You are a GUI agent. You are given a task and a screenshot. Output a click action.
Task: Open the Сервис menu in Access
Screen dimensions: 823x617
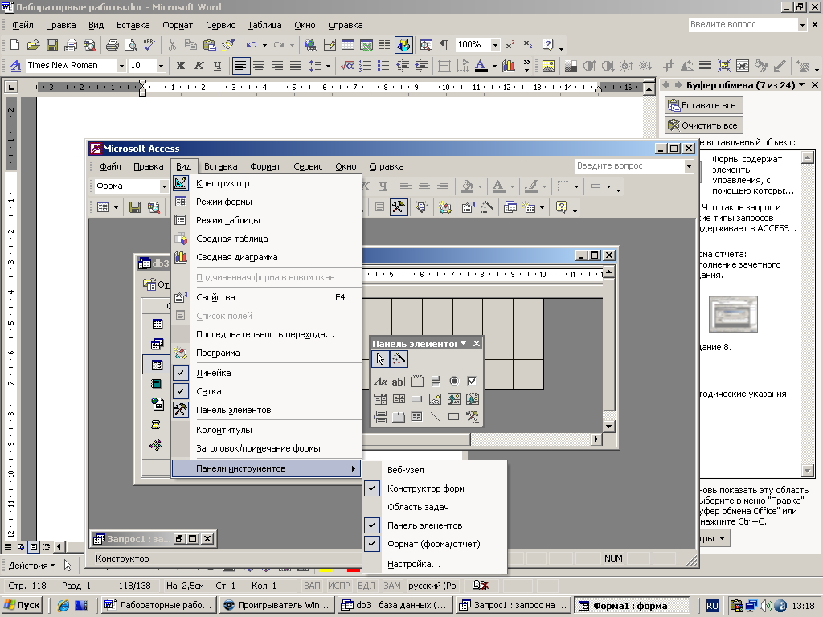[308, 166]
